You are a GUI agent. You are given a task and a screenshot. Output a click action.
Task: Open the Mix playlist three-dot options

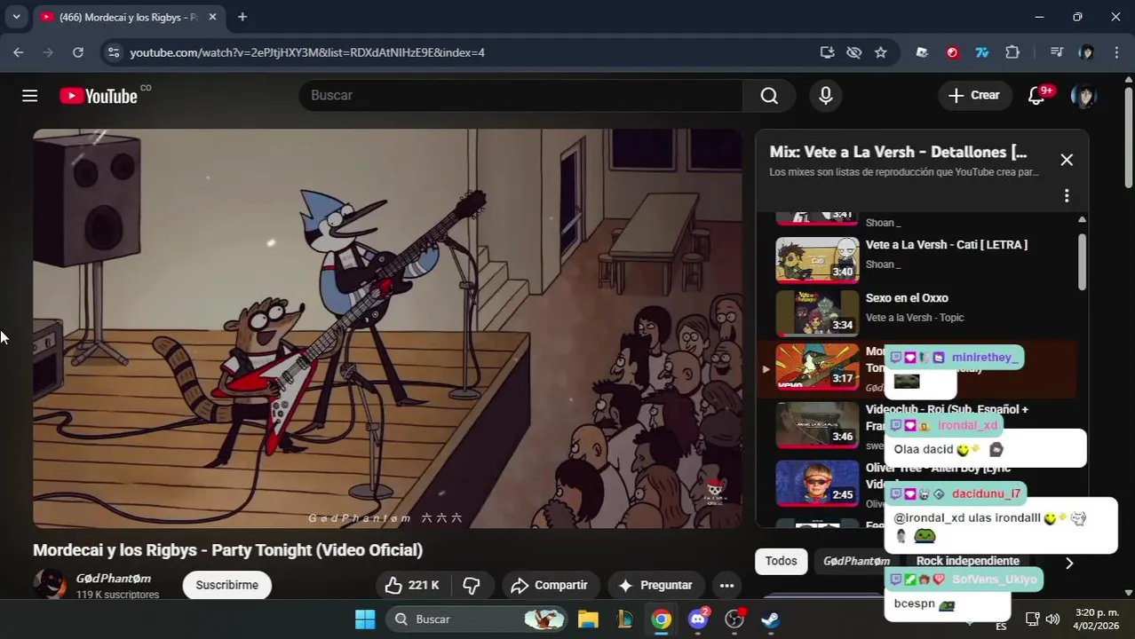click(x=1067, y=195)
